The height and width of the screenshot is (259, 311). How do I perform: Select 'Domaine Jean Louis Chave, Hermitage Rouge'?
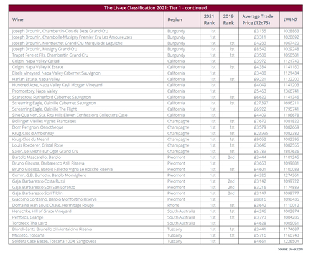point(53,206)
